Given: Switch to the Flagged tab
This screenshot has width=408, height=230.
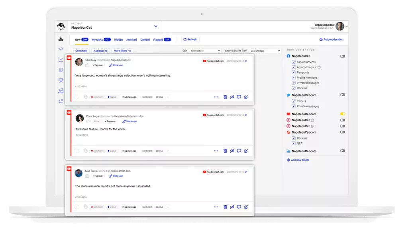Looking at the screenshot, I should click(x=161, y=40).
